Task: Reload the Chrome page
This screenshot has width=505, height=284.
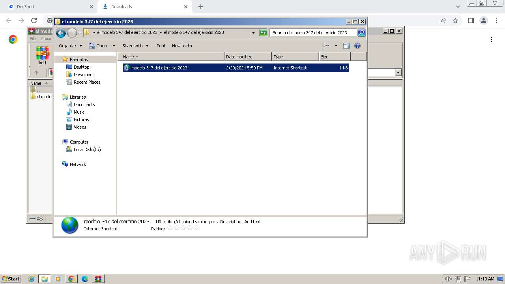Action: point(34,21)
